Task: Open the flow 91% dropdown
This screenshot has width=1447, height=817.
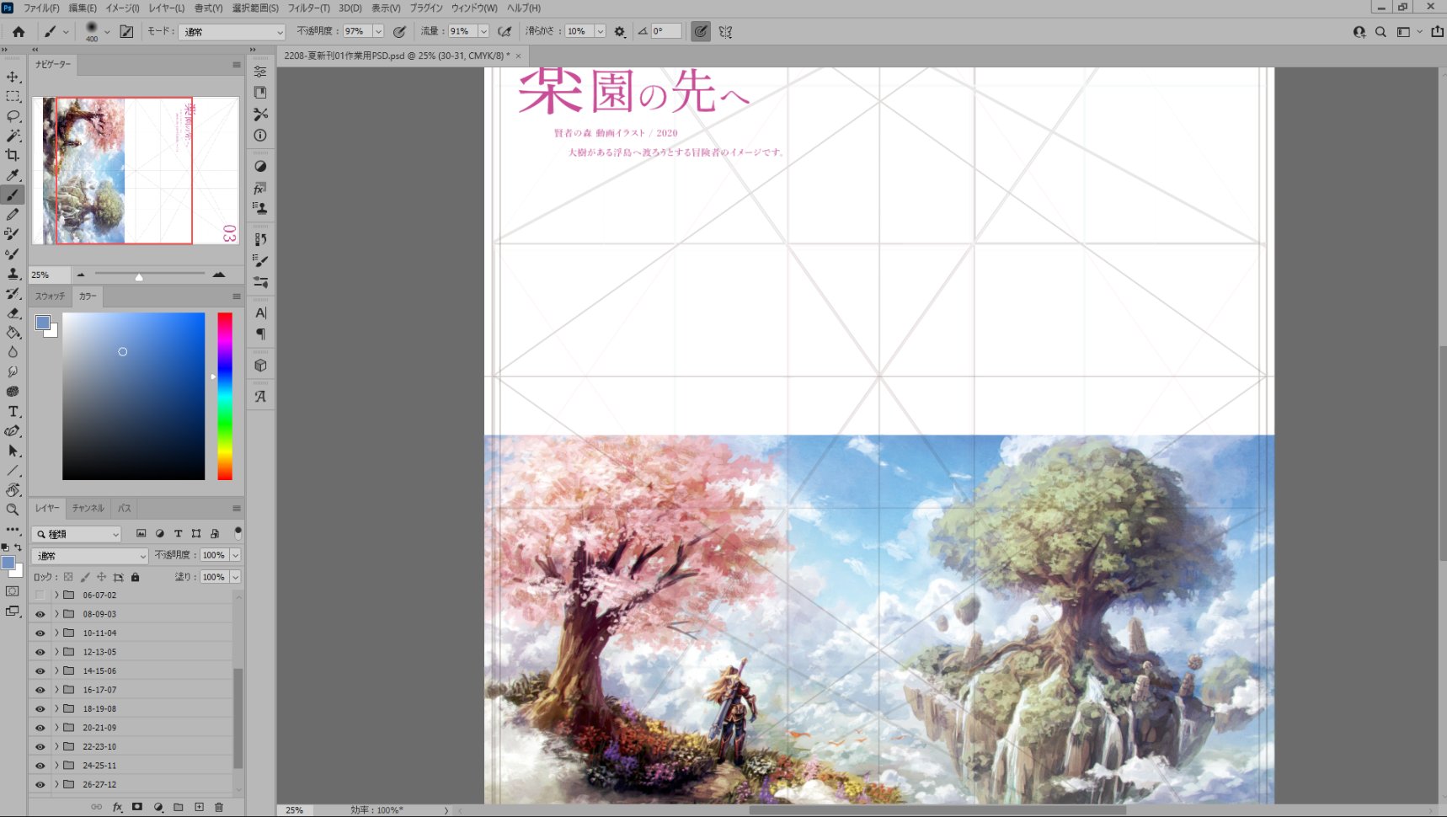Action: pyautogui.click(x=483, y=32)
